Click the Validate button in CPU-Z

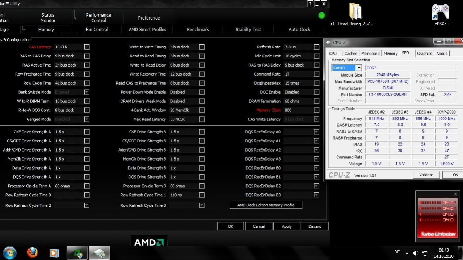pos(426,175)
